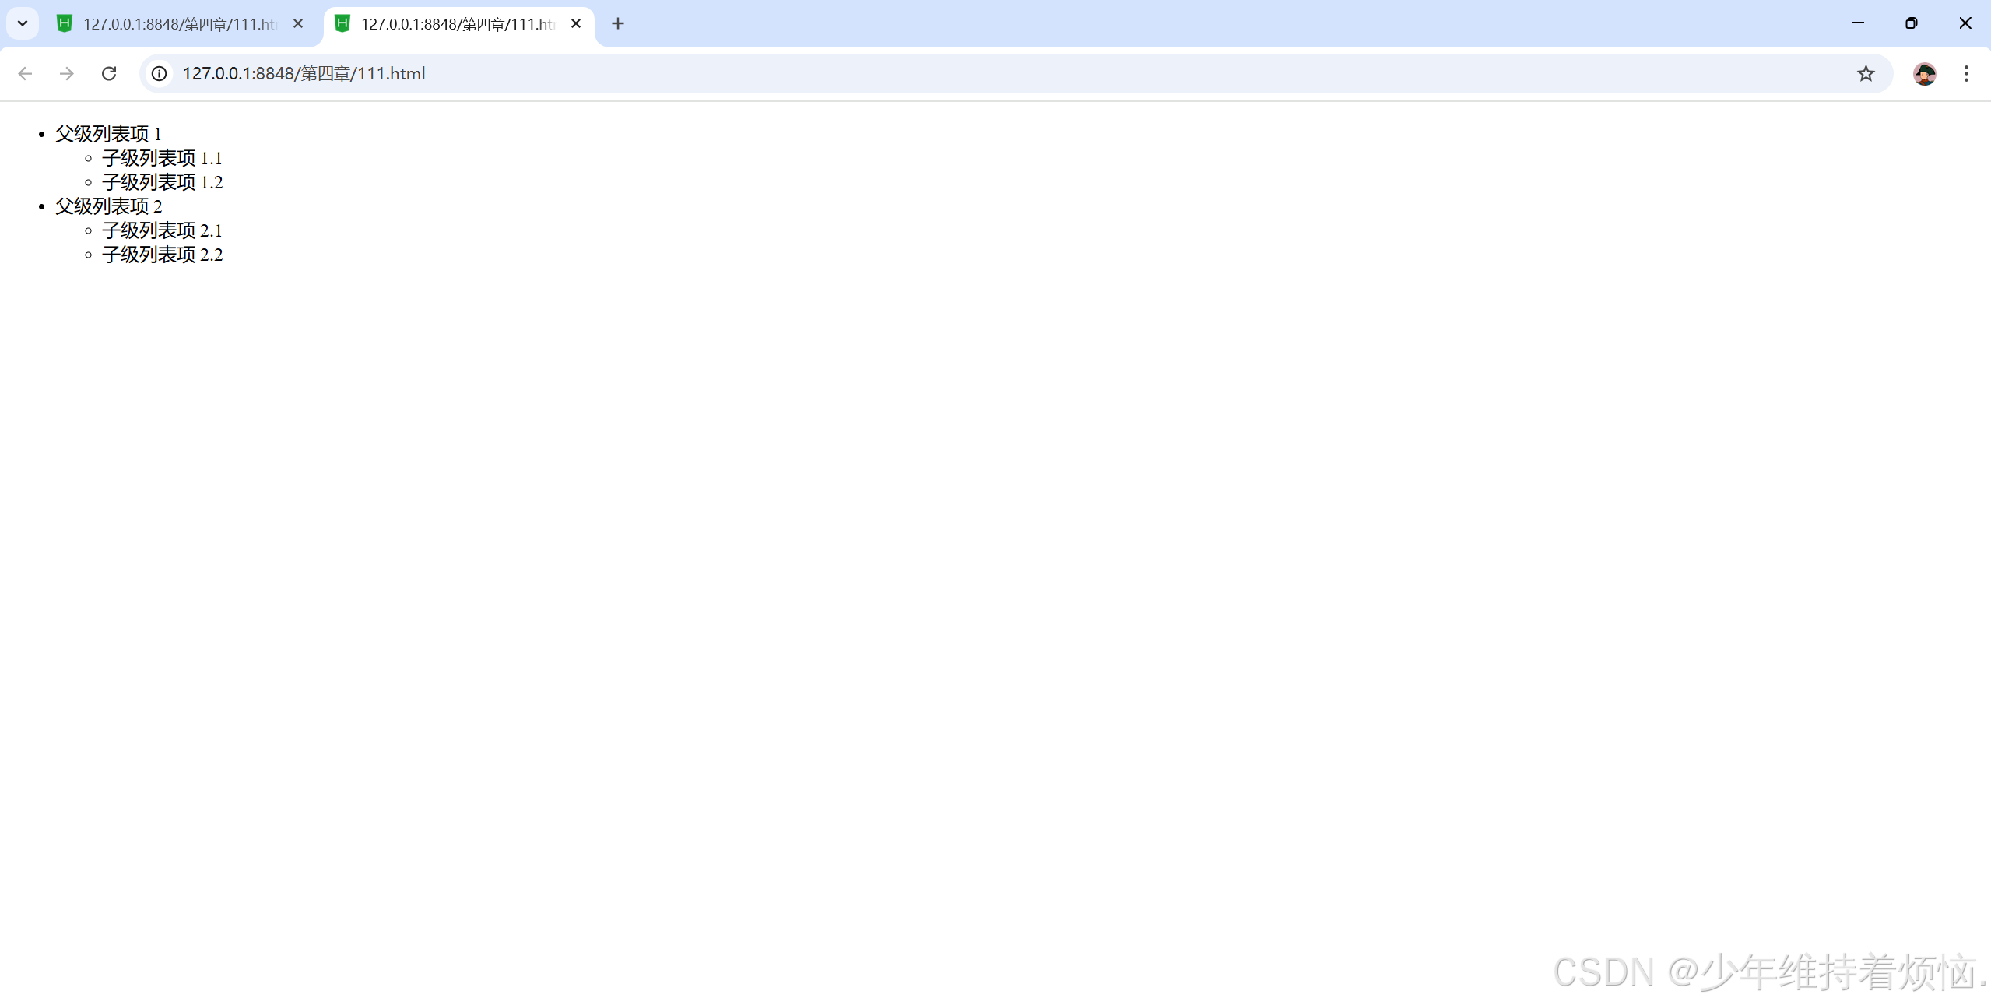1991x1005 pixels.
Task: Select the second active 111.html tab
Action: tap(457, 24)
